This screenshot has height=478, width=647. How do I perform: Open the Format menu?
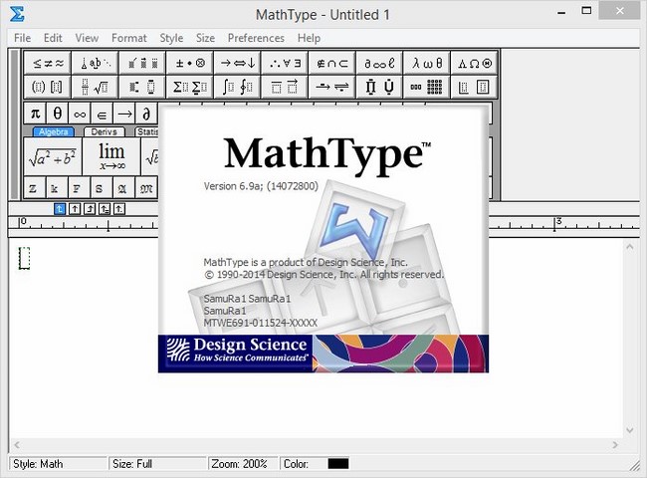(128, 38)
